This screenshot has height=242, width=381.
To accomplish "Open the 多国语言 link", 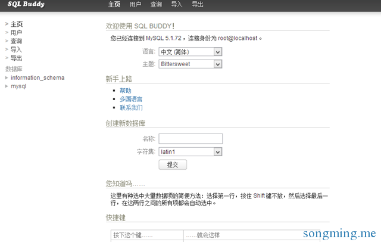I will 131,99.
